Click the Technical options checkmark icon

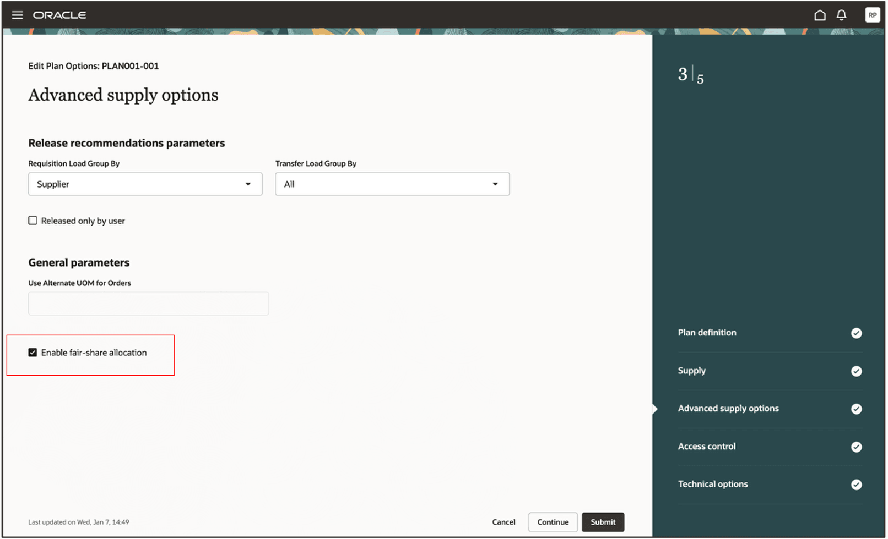click(x=856, y=485)
